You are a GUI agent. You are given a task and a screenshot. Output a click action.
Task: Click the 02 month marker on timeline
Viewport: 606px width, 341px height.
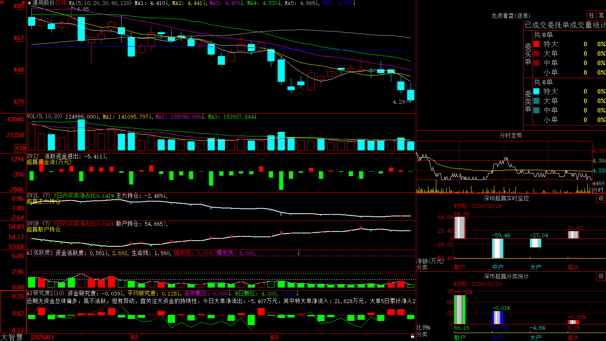click(134, 337)
